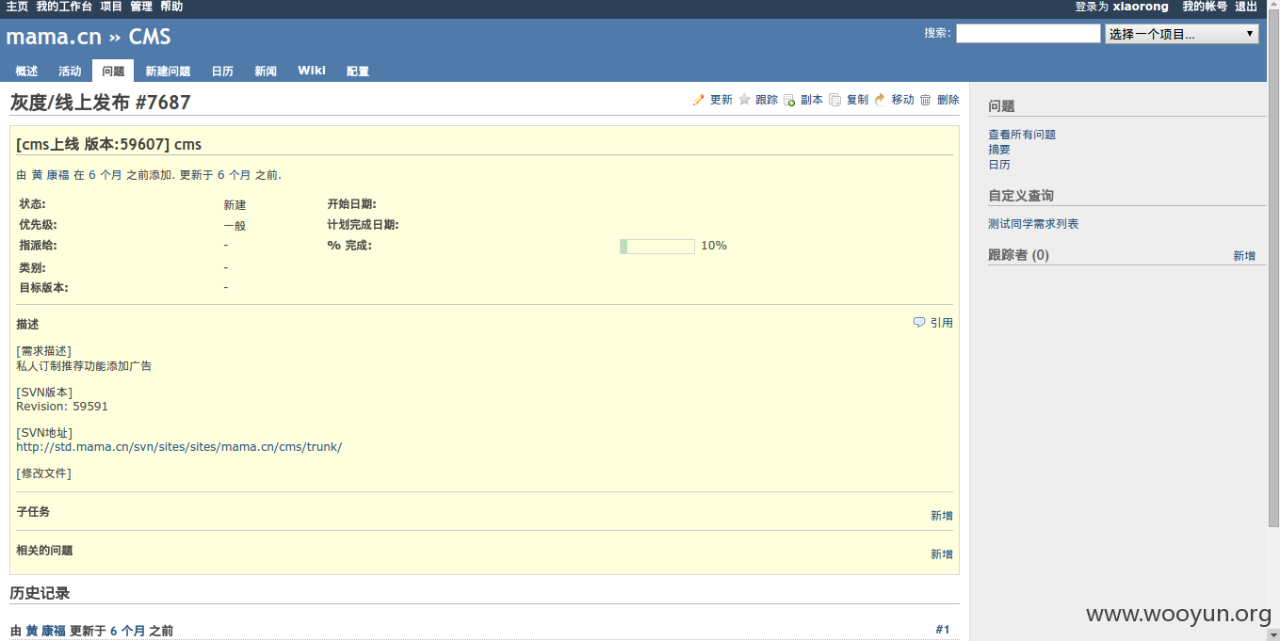Click the speech-bubble icon next to 引用

(919, 322)
